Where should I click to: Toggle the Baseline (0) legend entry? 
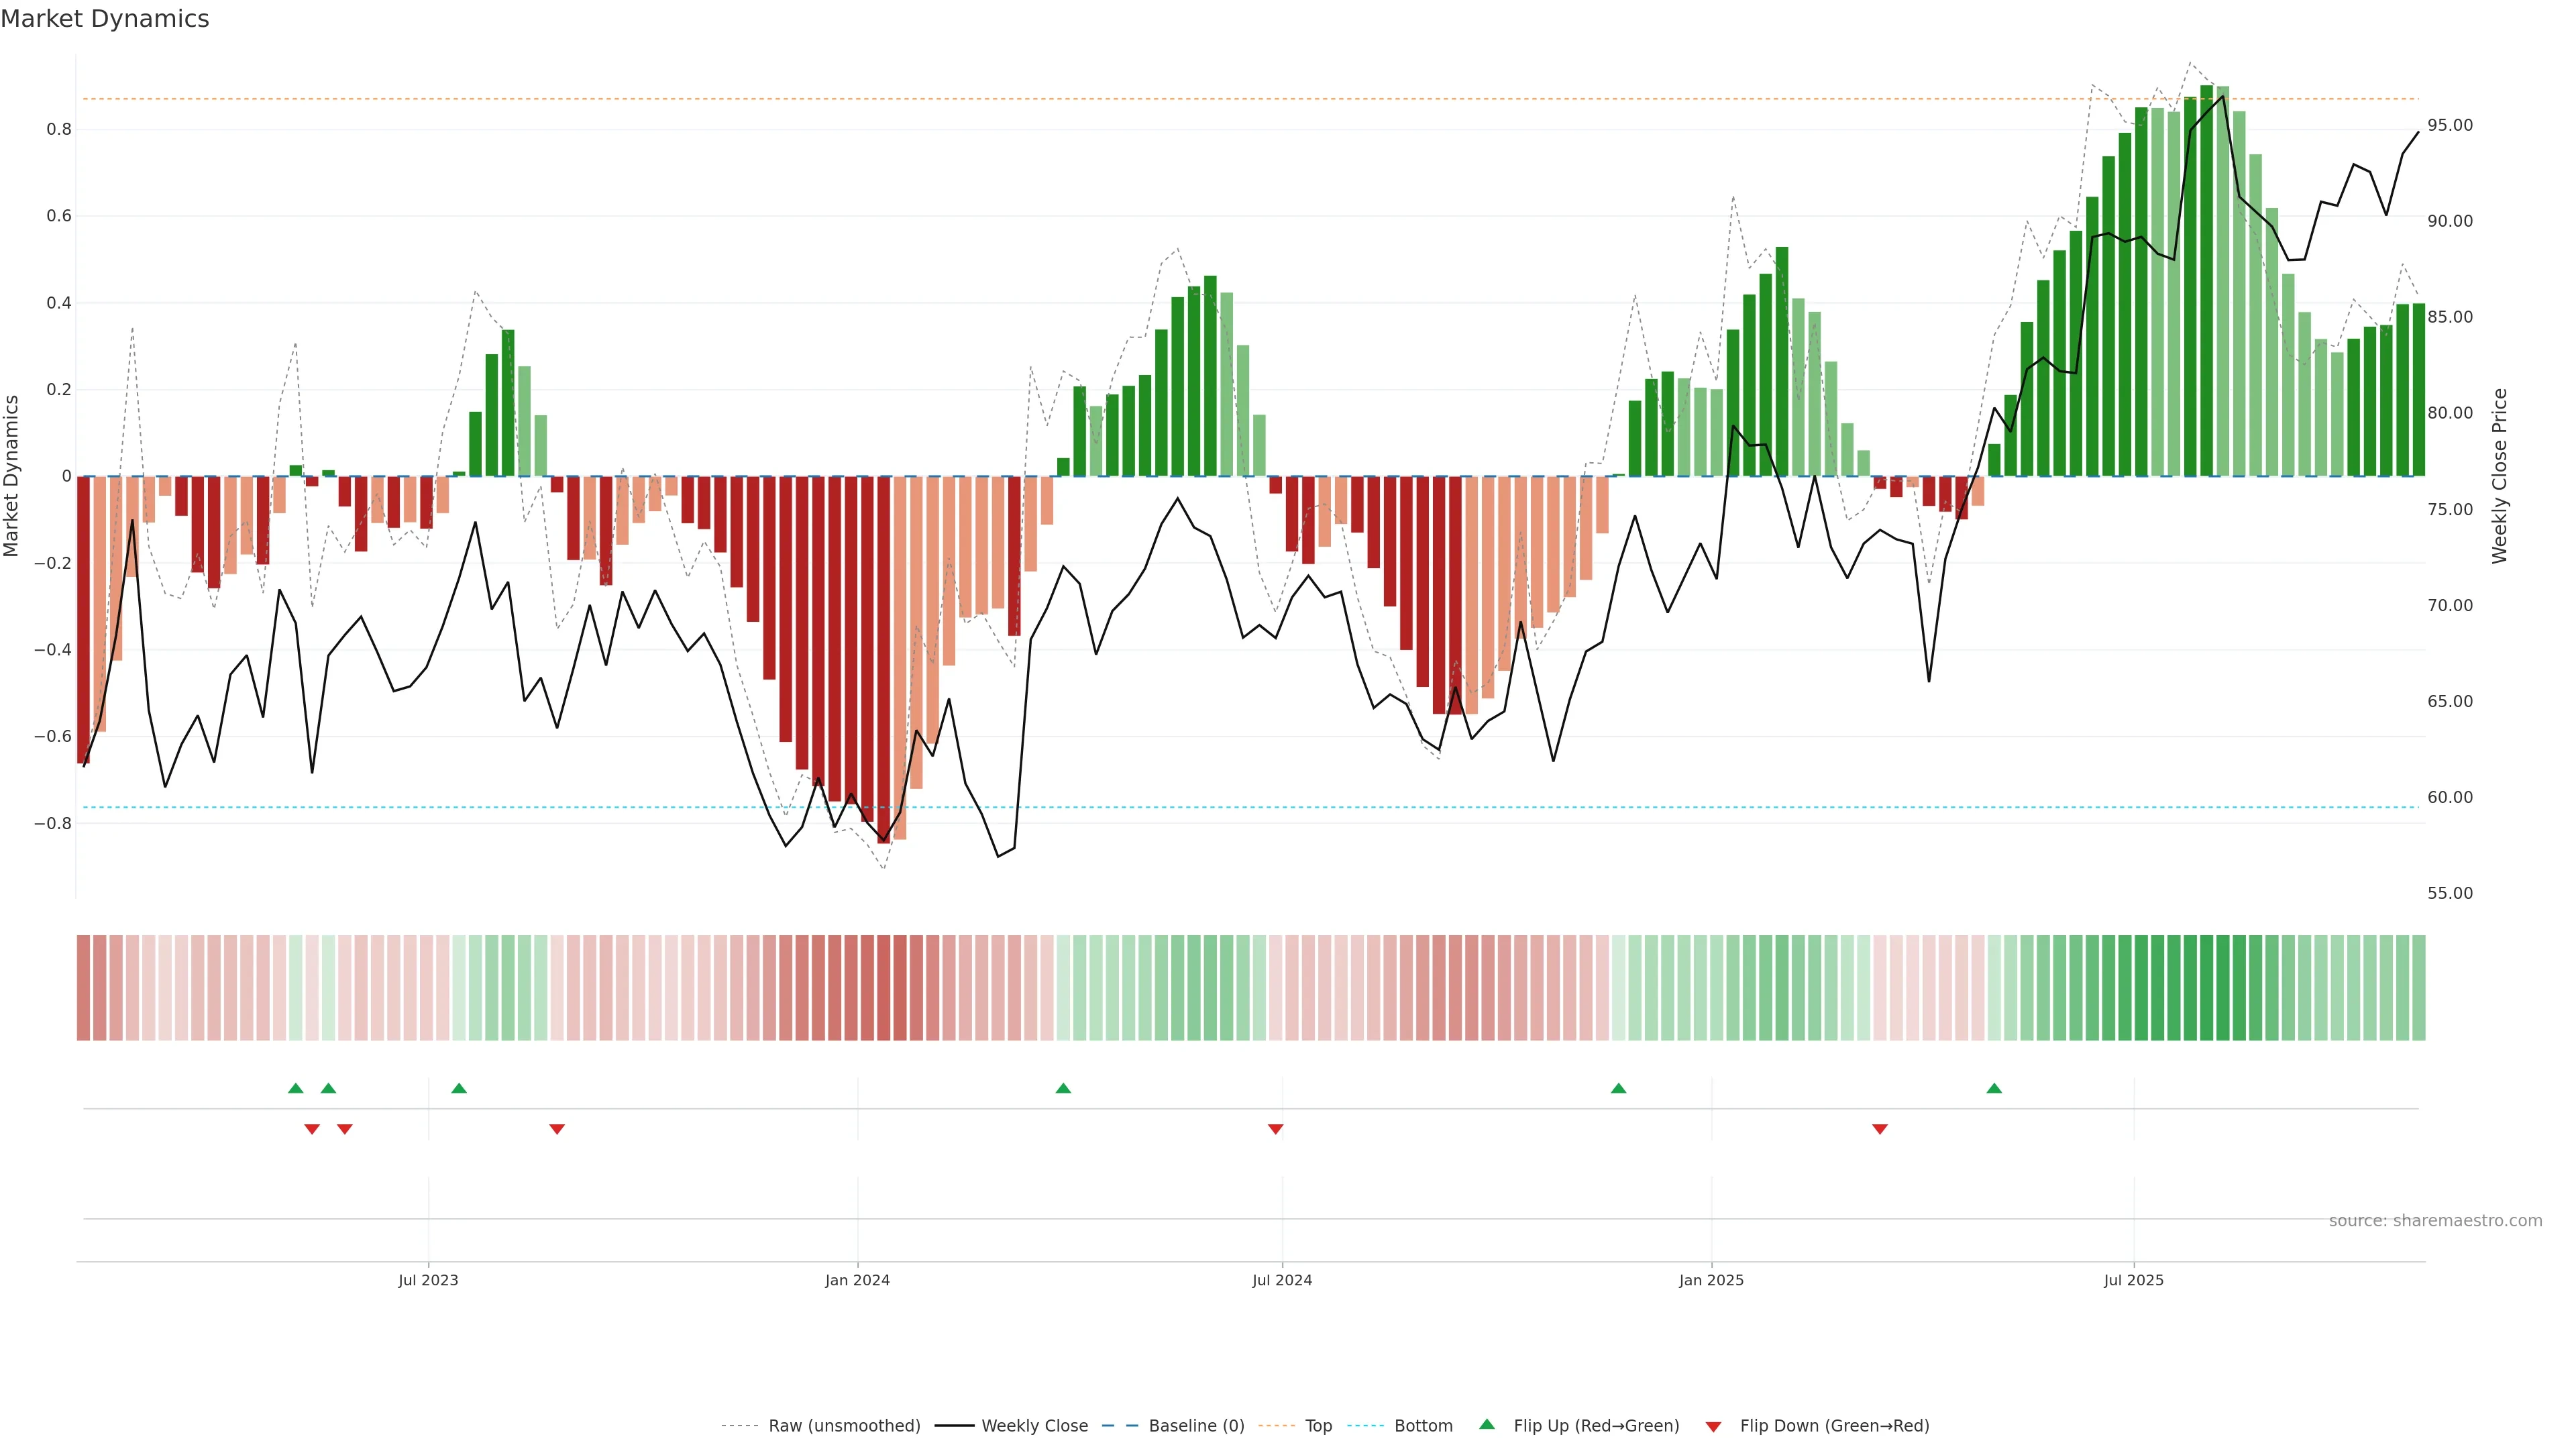click(1196, 1426)
